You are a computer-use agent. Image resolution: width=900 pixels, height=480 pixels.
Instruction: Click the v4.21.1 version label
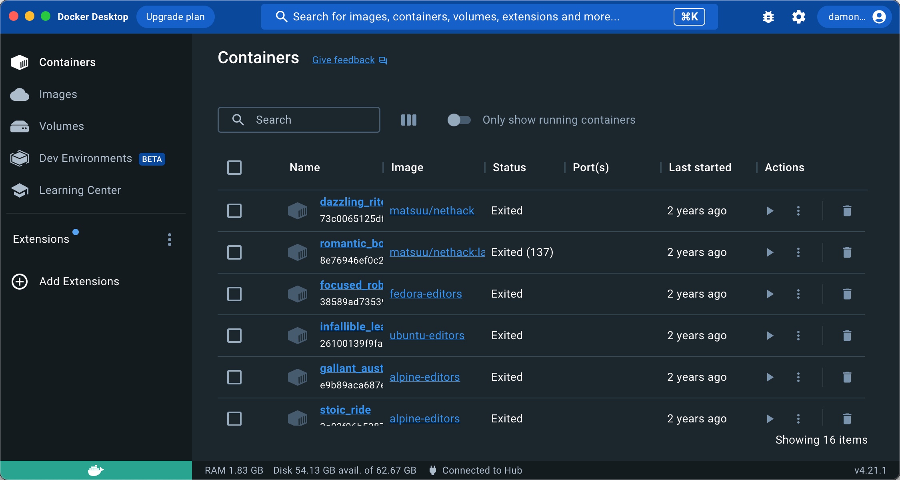(870, 470)
